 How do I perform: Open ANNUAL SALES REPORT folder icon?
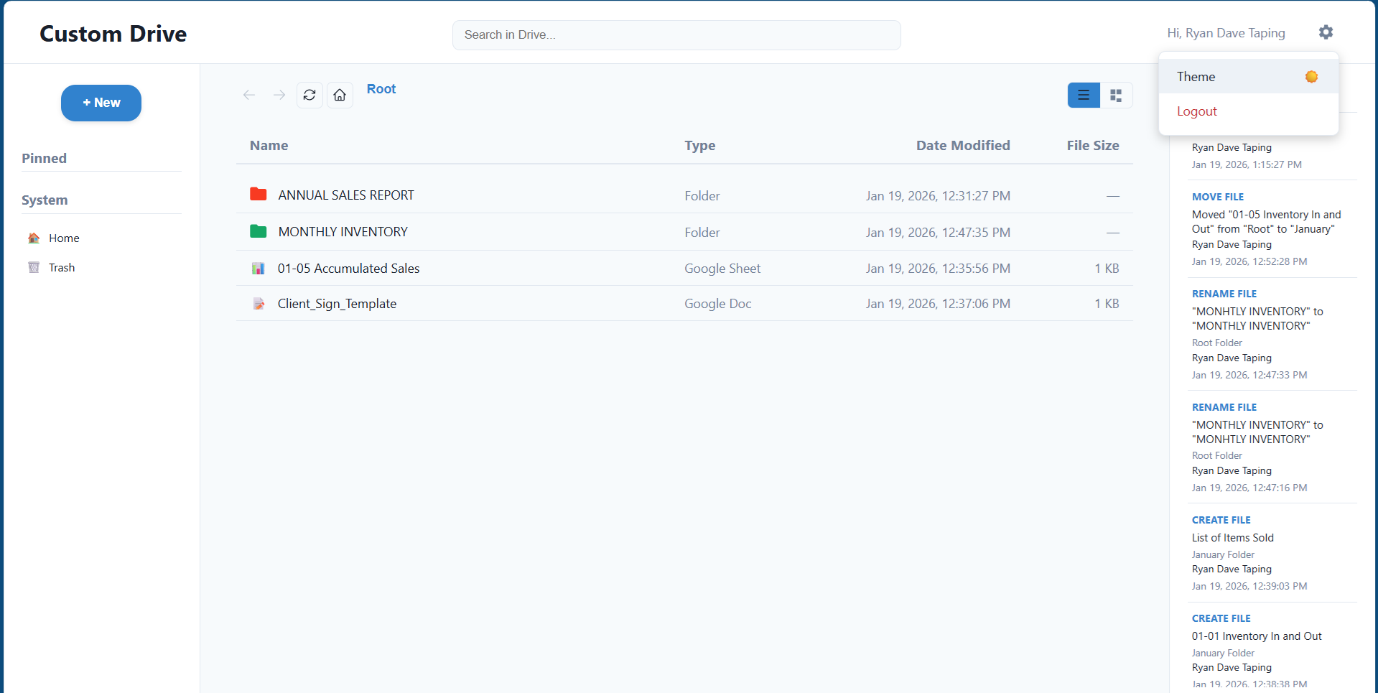258,194
